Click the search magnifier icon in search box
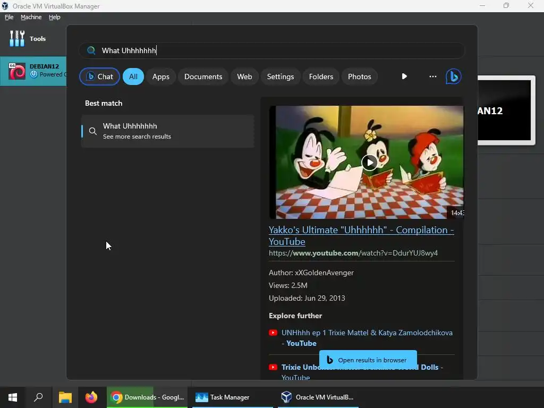The image size is (544, 408). click(91, 50)
